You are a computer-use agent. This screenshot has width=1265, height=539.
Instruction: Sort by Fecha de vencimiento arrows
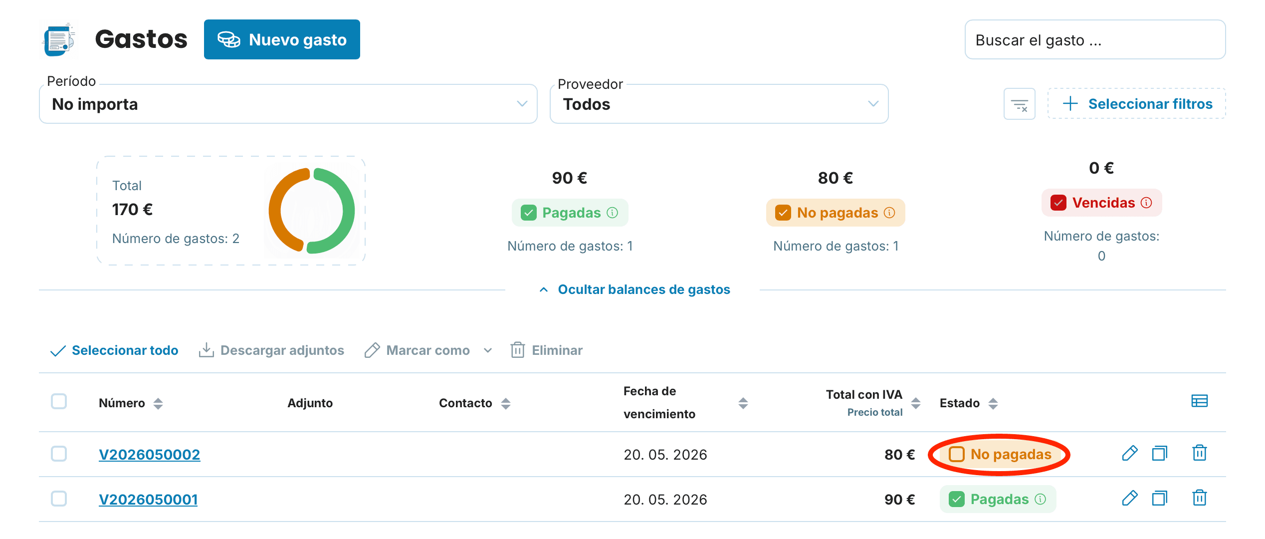coord(743,403)
